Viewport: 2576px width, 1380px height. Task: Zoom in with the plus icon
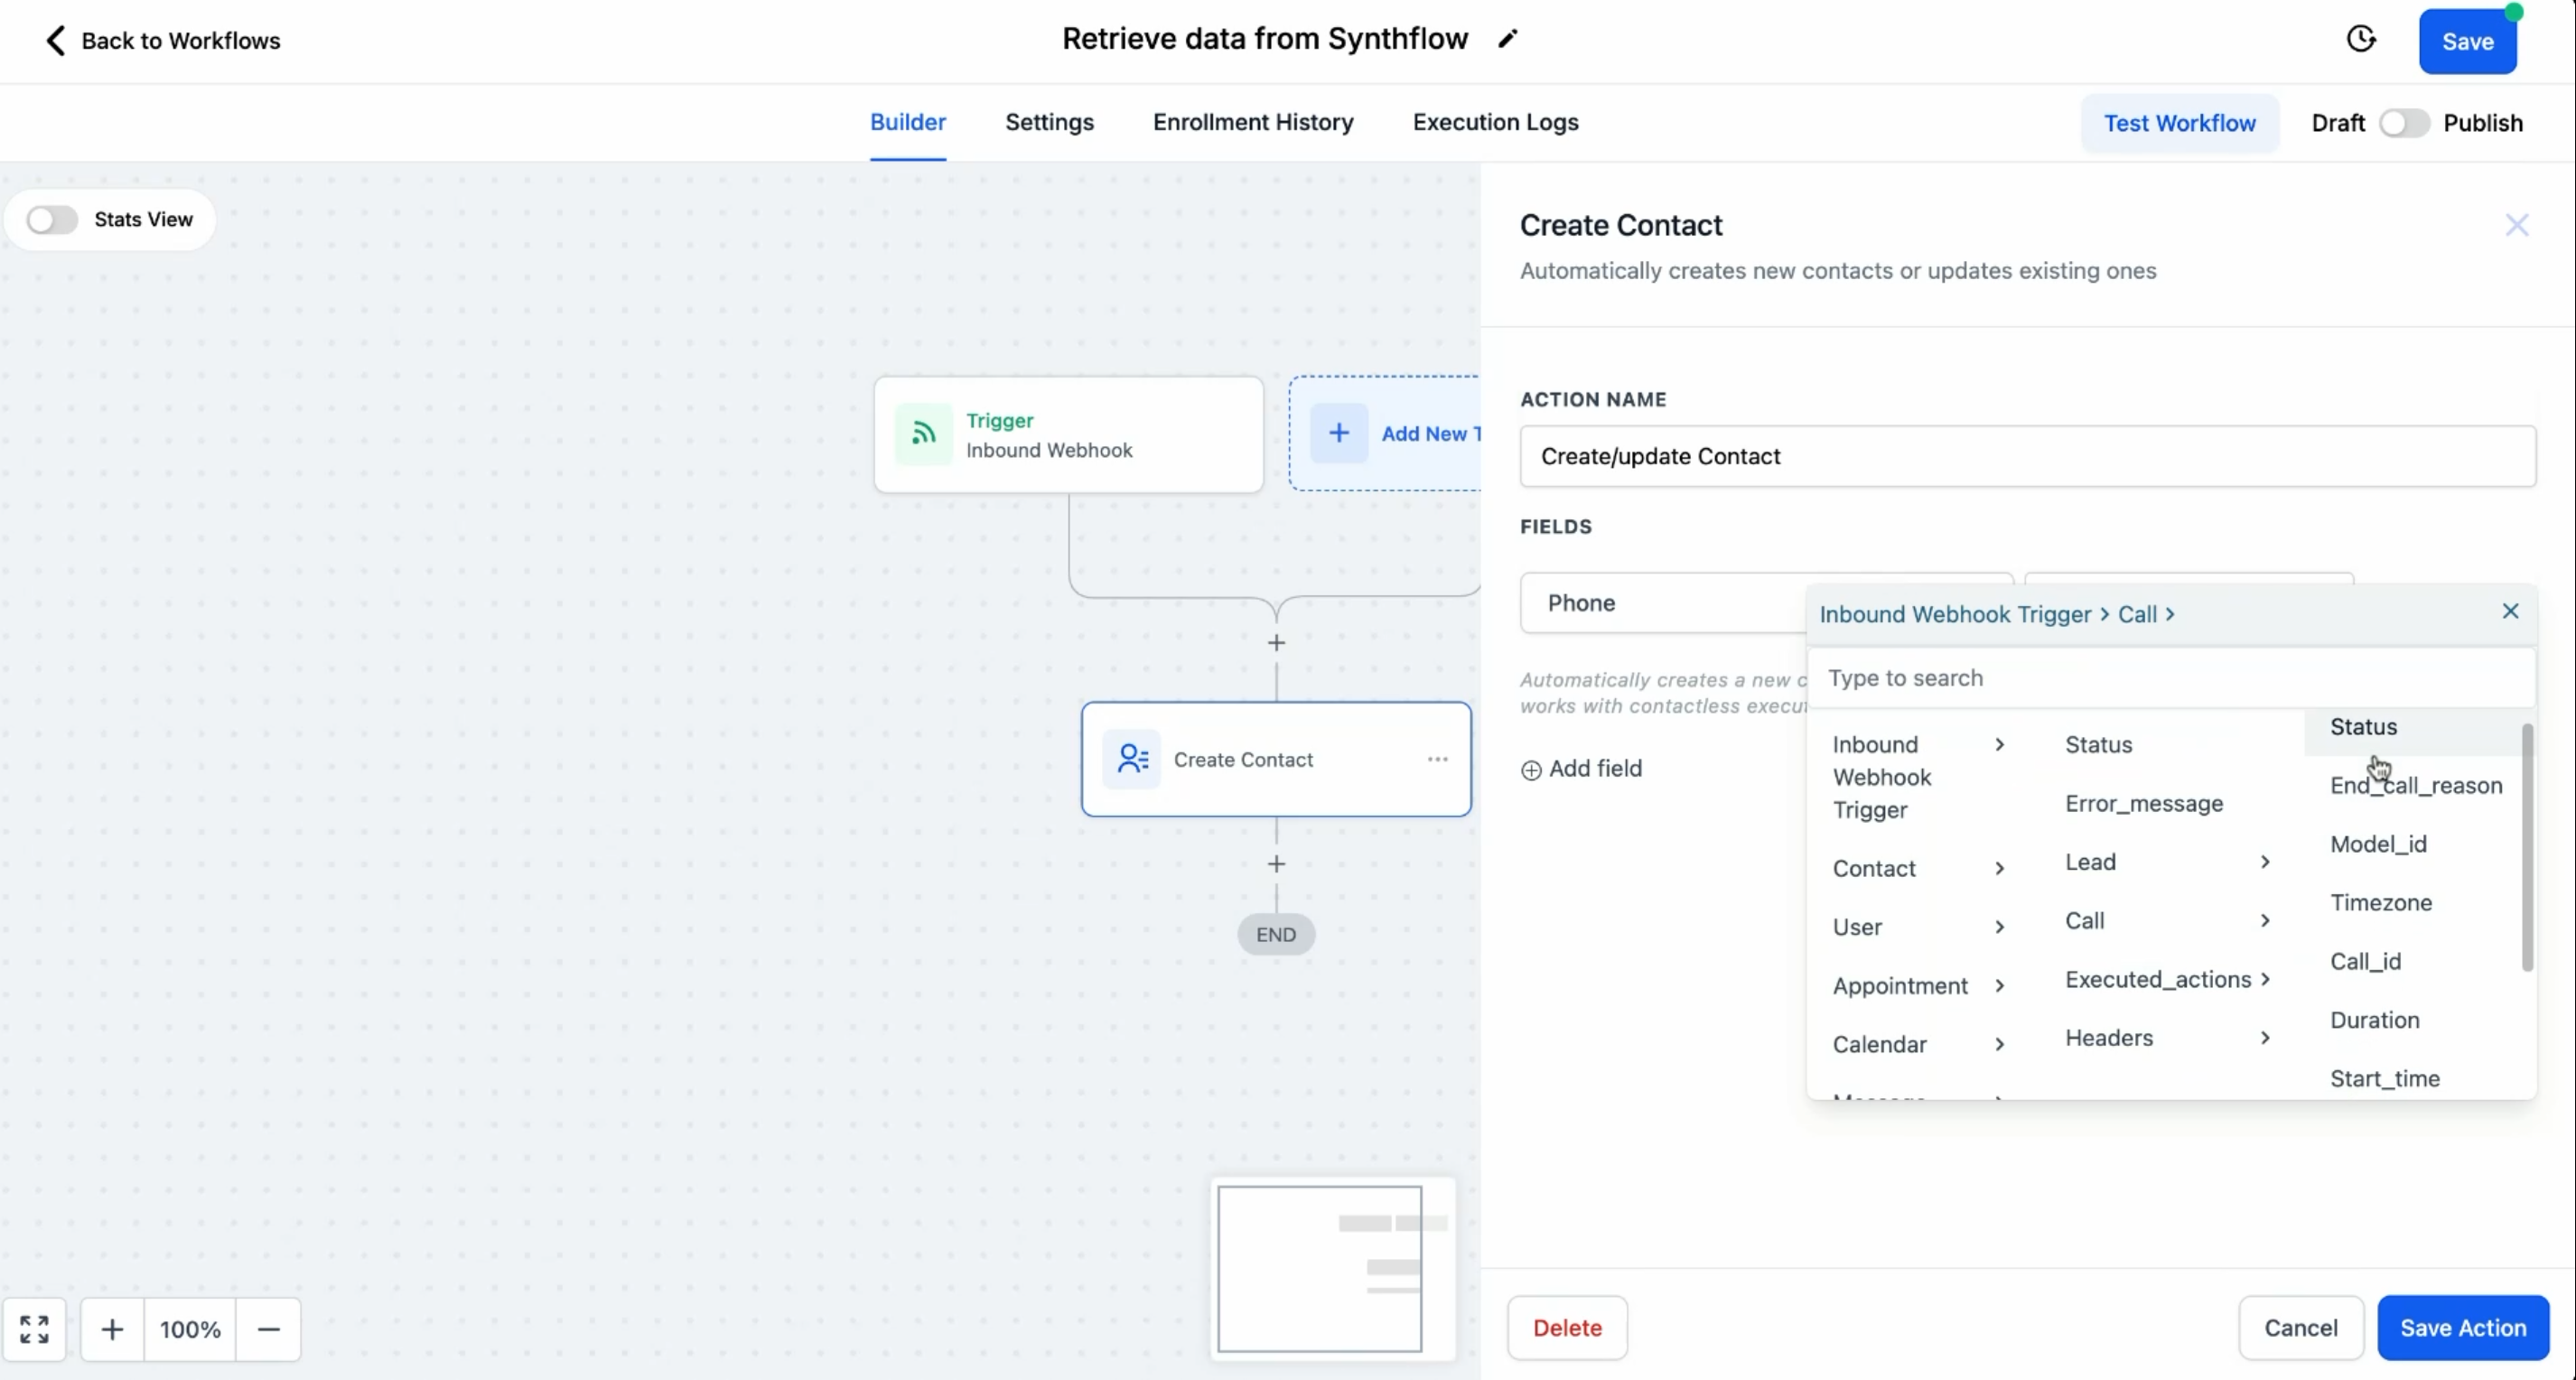(112, 1329)
